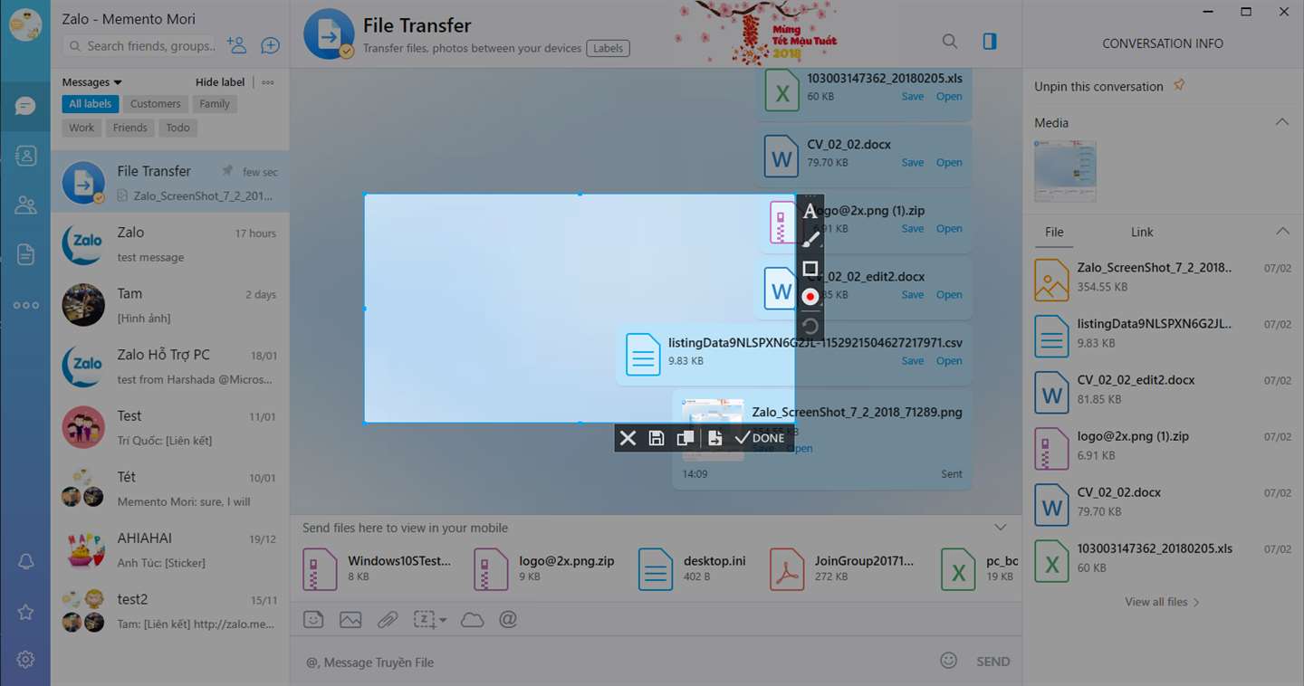Send screenshot to File Transfer icon

[714, 438]
